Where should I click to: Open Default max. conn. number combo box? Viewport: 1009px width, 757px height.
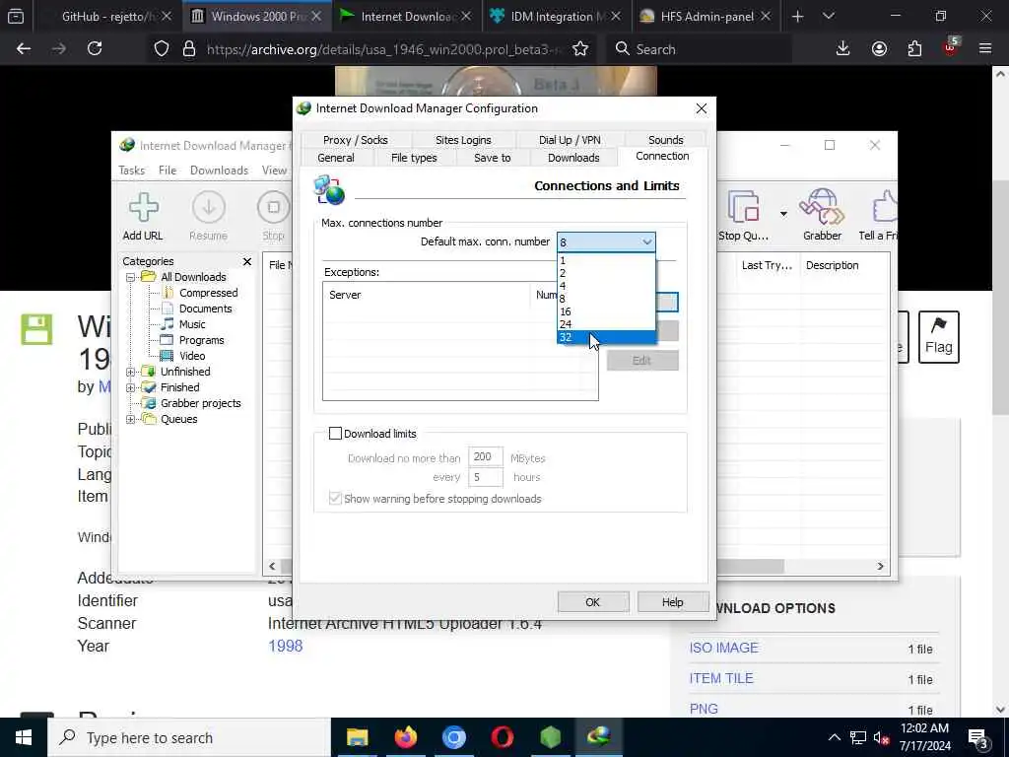click(606, 242)
